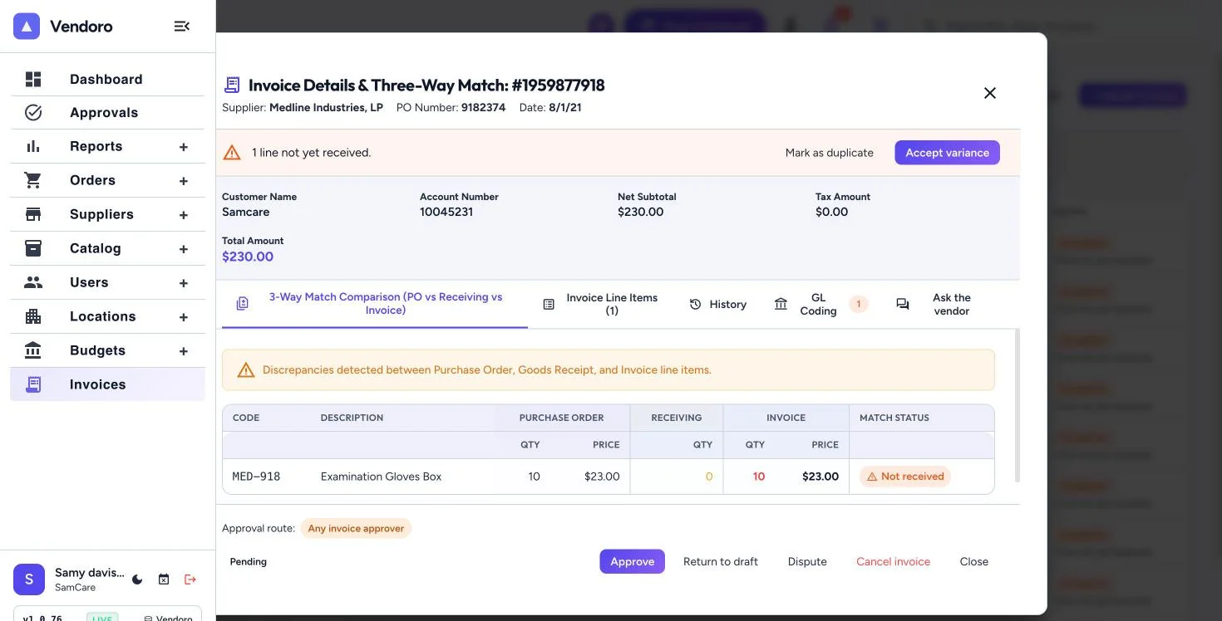Click the red Cancel invoice button
1222x621 pixels.
(893, 561)
